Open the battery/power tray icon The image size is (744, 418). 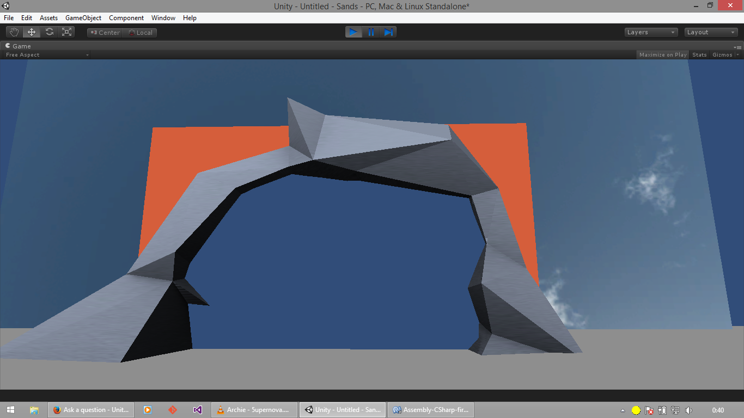point(662,410)
